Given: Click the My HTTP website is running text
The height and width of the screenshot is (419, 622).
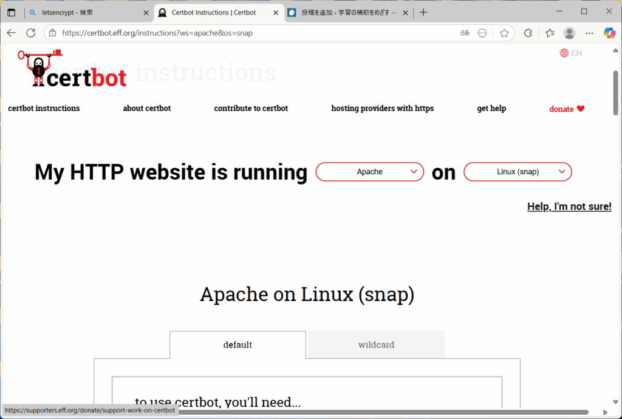Looking at the screenshot, I should [171, 172].
